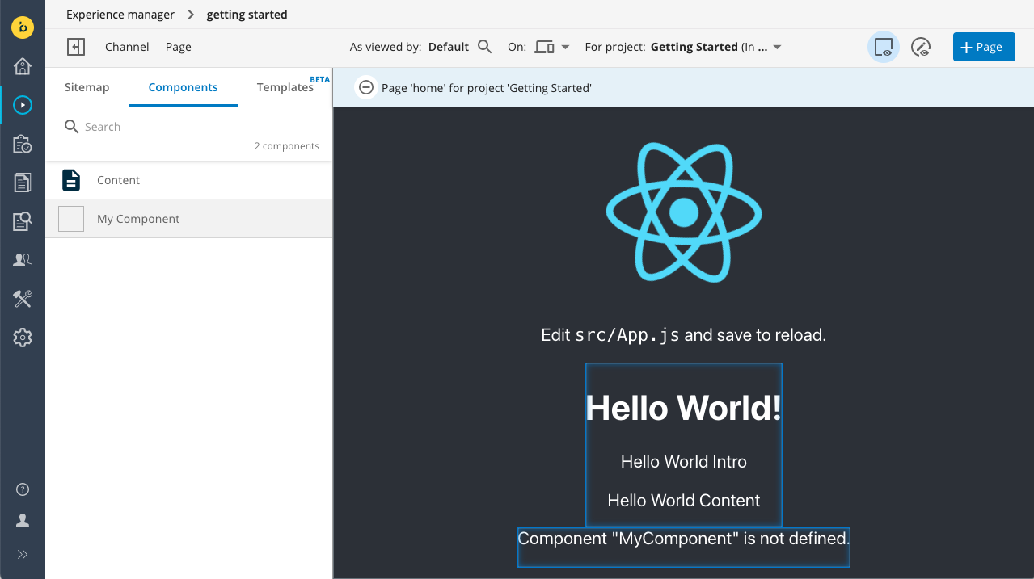Click the Bloomreach logo icon
The width and height of the screenshot is (1034, 579).
(23, 27)
